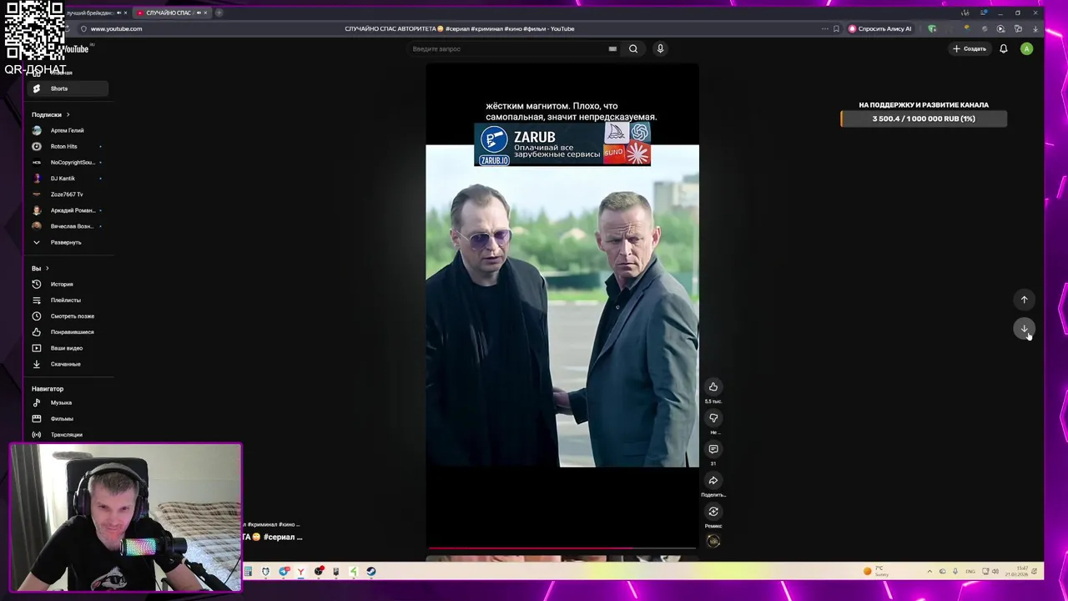Click the donation goal progress bar
Viewport: 1068px width, 601px height.
[x=924, y=119]
